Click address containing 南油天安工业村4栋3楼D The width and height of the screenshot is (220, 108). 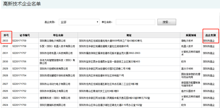tap(99, 91)
